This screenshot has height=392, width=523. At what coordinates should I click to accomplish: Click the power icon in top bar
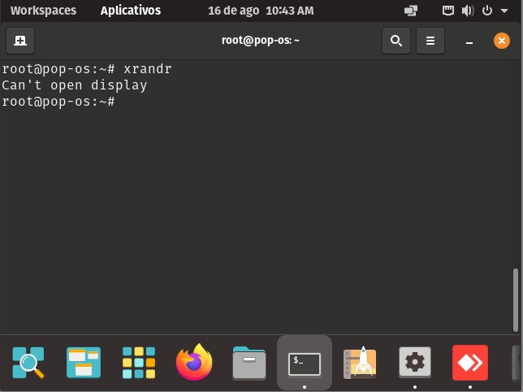(487, 11)
